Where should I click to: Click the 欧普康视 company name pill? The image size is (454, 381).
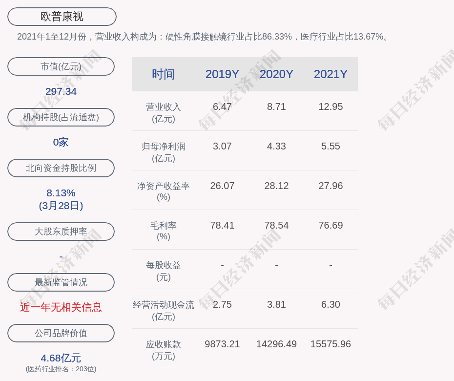tap(62, 17)
